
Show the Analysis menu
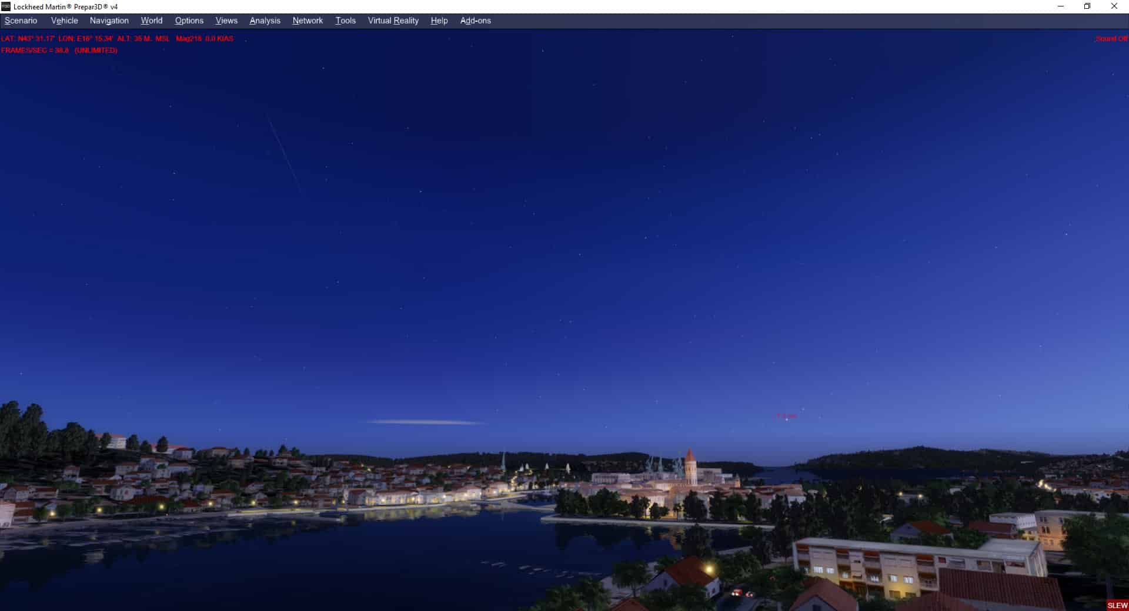pyautogui.click(x=265, y=21)
